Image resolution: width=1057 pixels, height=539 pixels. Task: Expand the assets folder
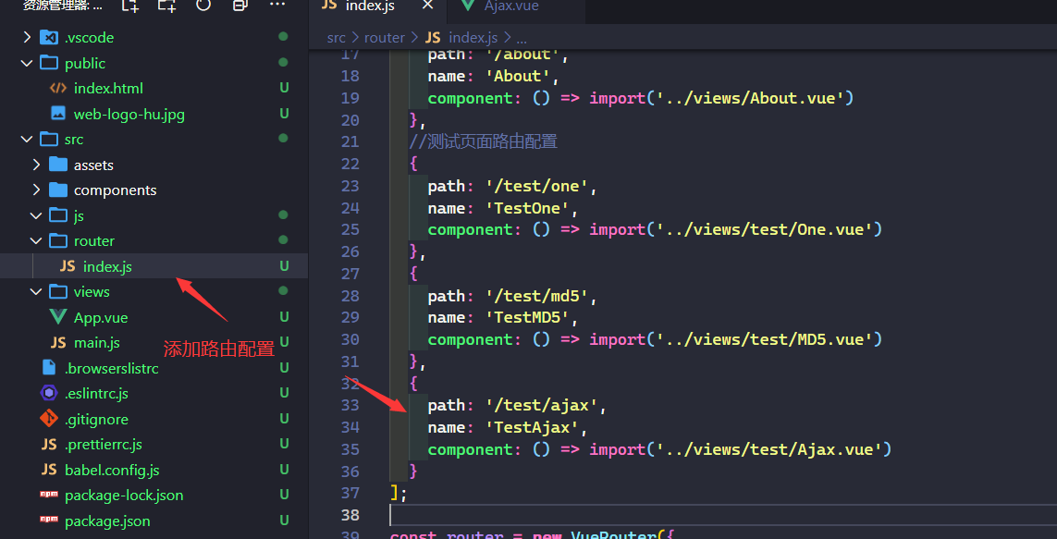pos(92,165)
